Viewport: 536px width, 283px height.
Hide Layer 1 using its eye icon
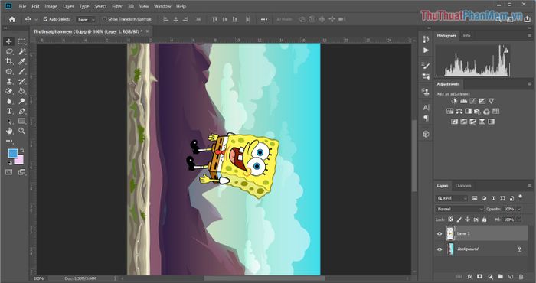(440, 234)
